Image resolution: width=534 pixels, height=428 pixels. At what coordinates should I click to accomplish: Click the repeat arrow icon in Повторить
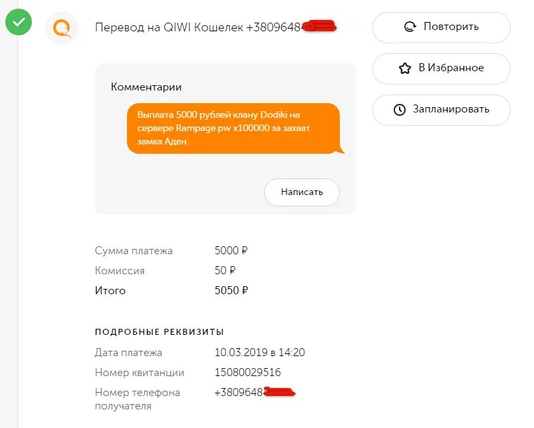410,27
